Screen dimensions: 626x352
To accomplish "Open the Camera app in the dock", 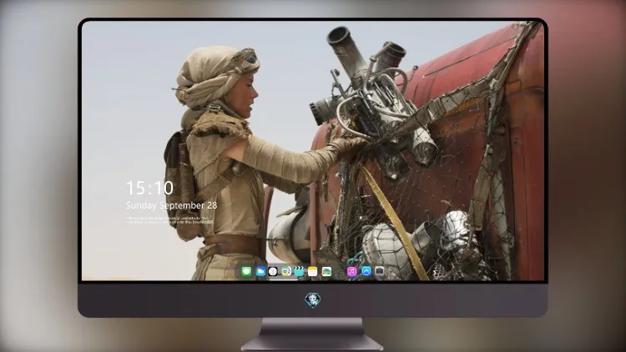I will pyautogui.click(x=379, y=271).
